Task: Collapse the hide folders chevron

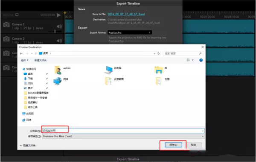Action: click(x=21, y=145)
